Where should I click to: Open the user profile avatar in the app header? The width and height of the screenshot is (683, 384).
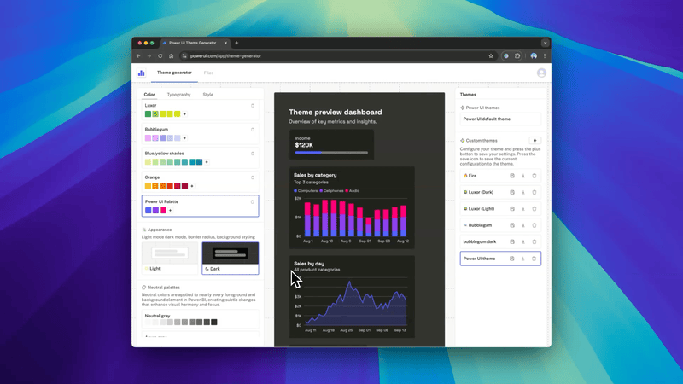tap(541, 73)
